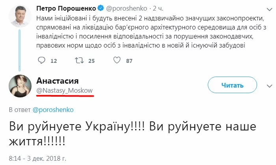Click the blue verified badge
Screen dimensions: 276x165
[x=101, y=8]
